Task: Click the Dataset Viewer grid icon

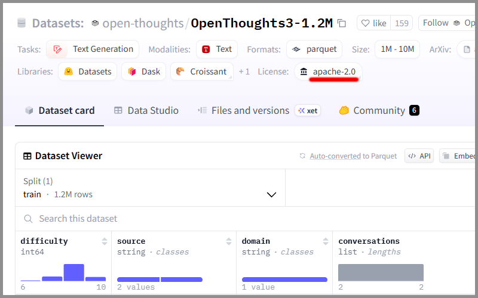Action: point(27,156)
